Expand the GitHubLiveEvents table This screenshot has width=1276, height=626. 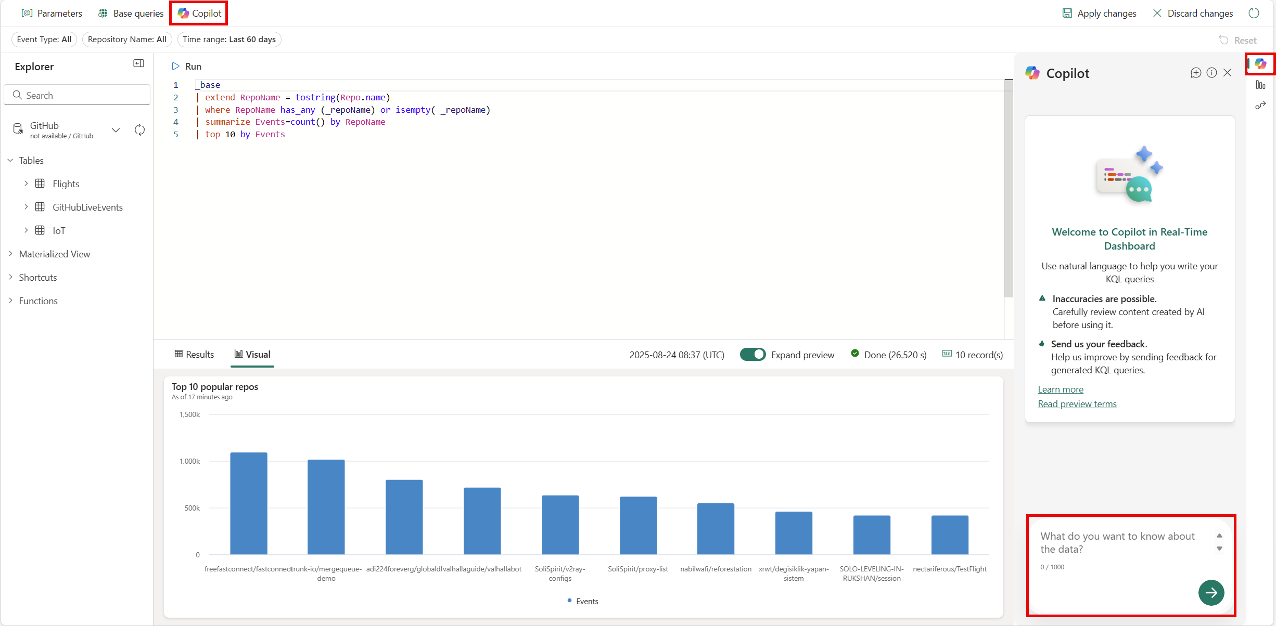[26, 207]
